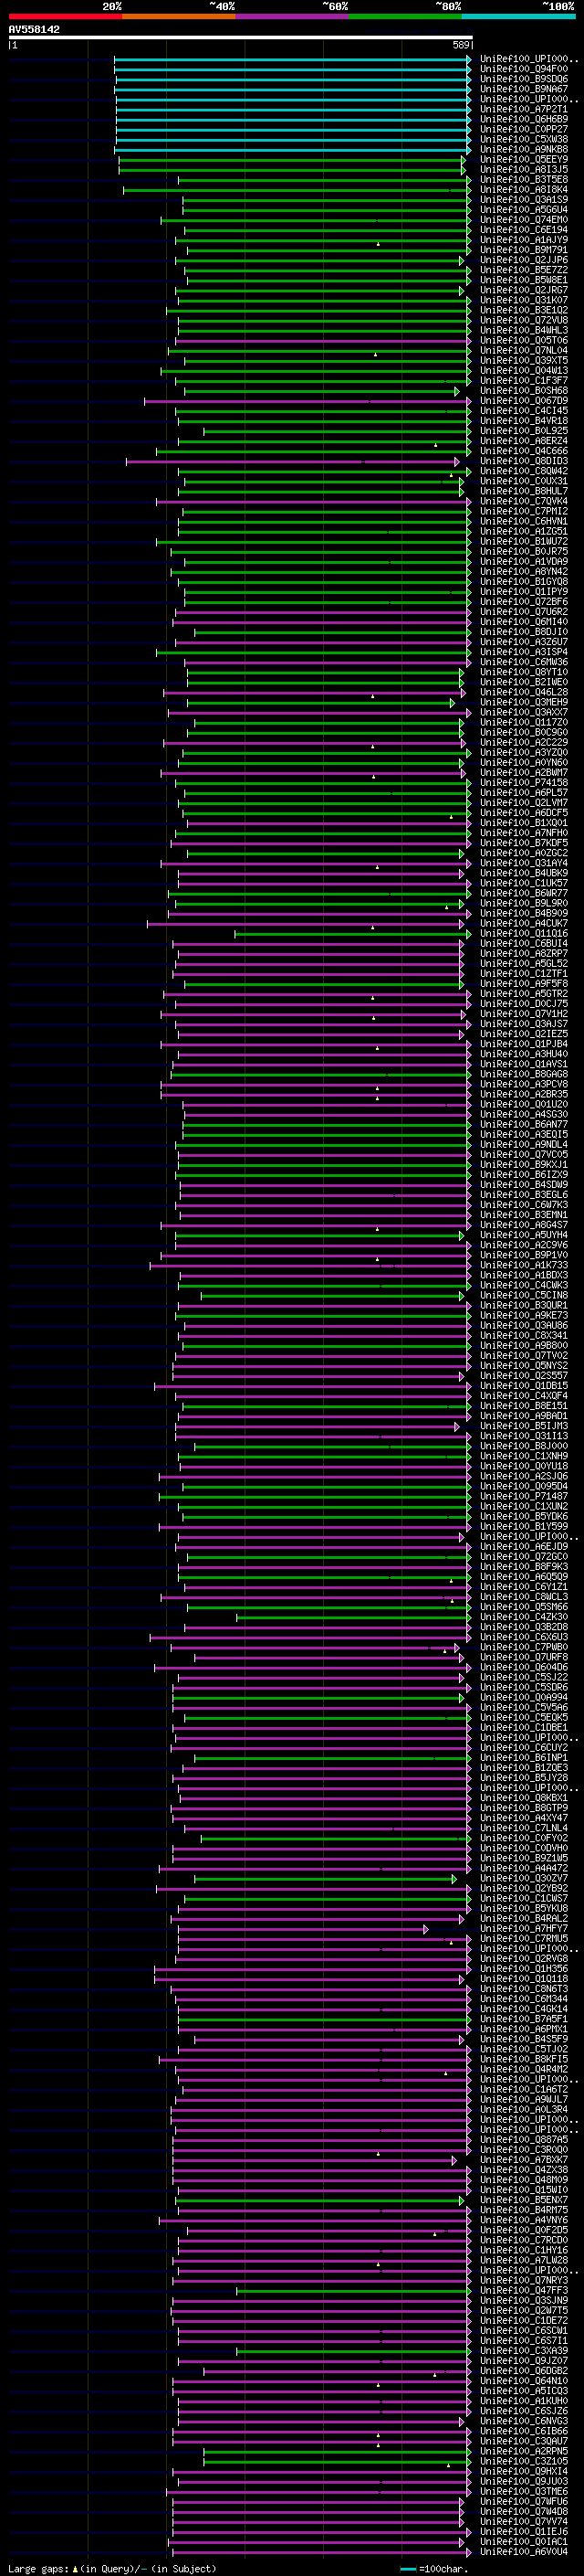Viewport: 584px width, 2576px height.
Task: Click the label UniRef100_B4VR18
Action: [x=523, y=421]
